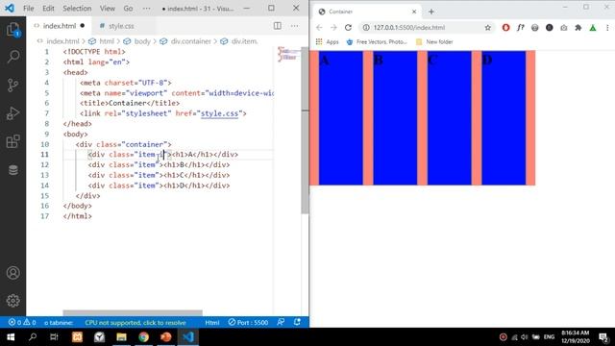Click the body breadcrumb segment

pos(142,41)
